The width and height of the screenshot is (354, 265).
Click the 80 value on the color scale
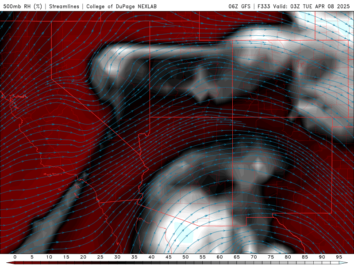coord(288,257)
